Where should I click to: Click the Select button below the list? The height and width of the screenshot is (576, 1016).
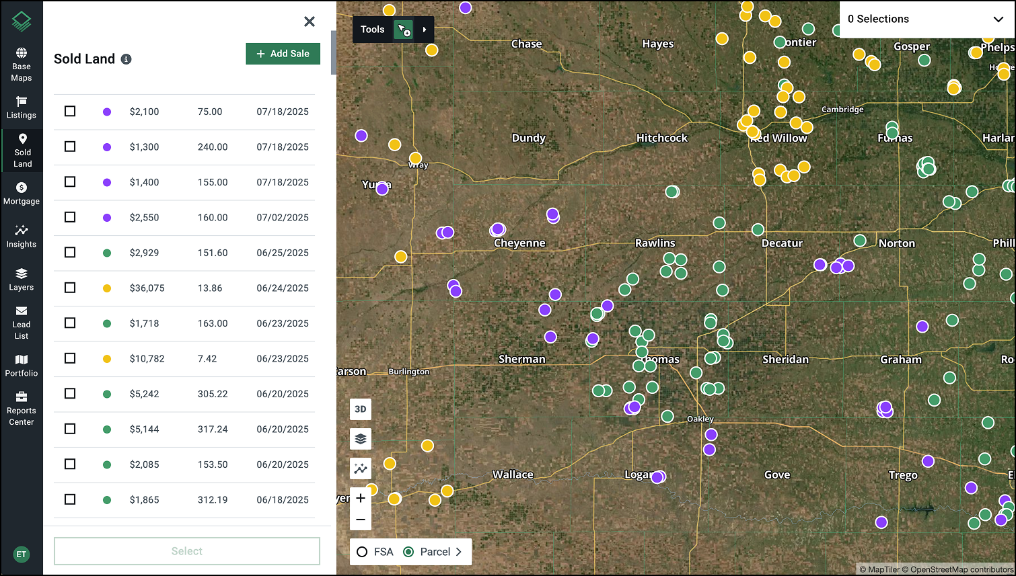coord(187,551)
